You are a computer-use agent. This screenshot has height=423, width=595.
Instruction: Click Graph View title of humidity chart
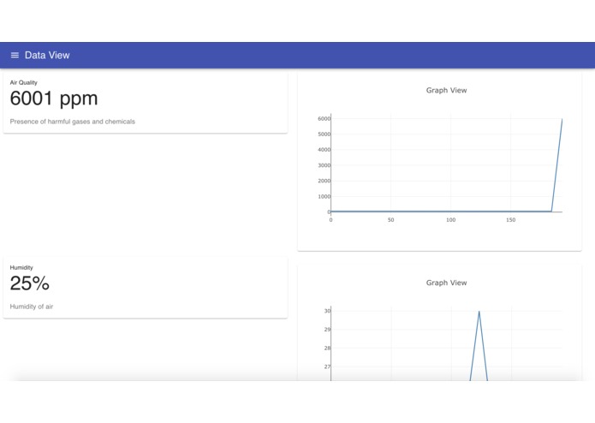(446, 283)
